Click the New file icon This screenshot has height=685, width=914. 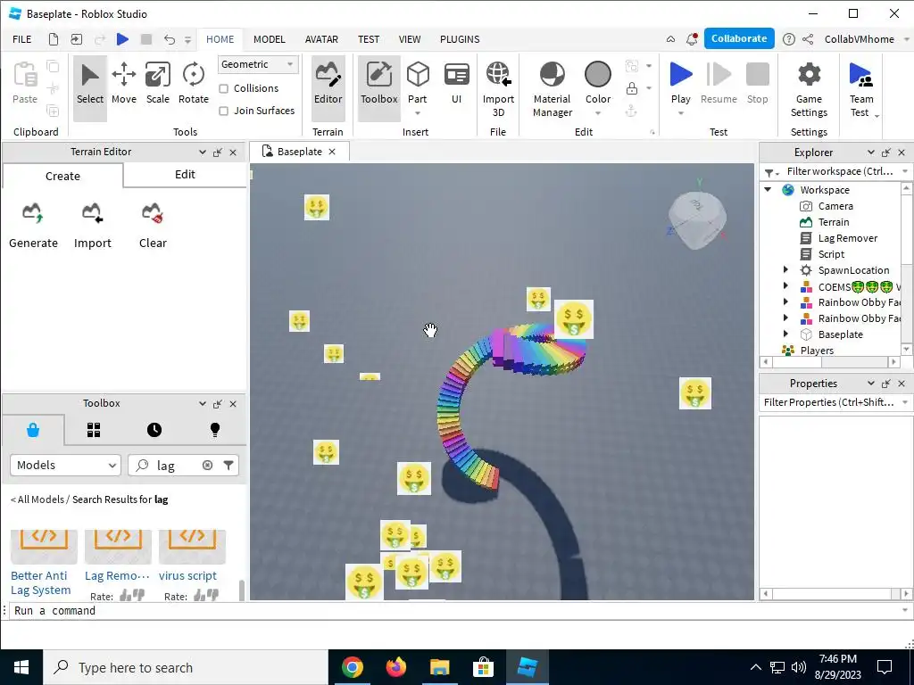coord(53,39)
